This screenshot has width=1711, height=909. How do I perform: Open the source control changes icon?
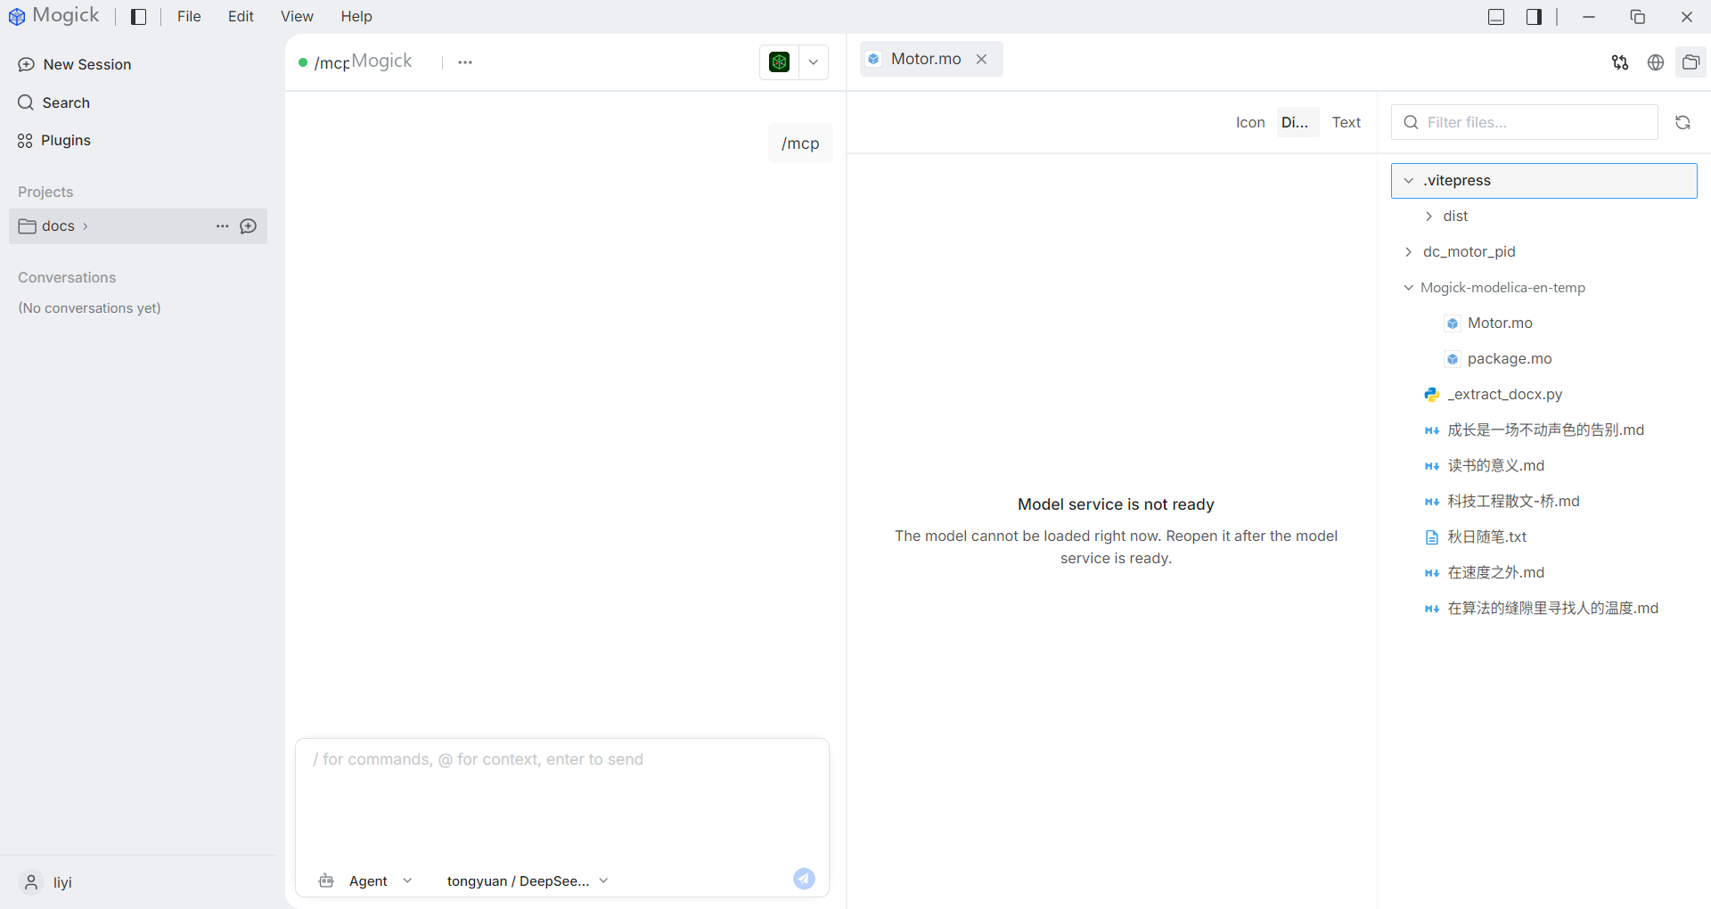tap(1620, 62)
